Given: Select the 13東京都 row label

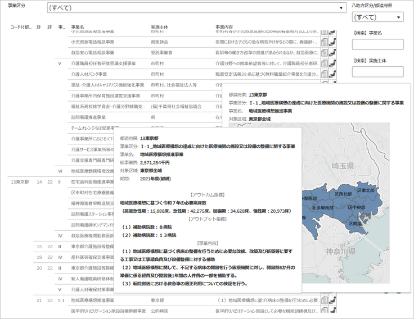Looking at the screenshot, I should 21,182.
